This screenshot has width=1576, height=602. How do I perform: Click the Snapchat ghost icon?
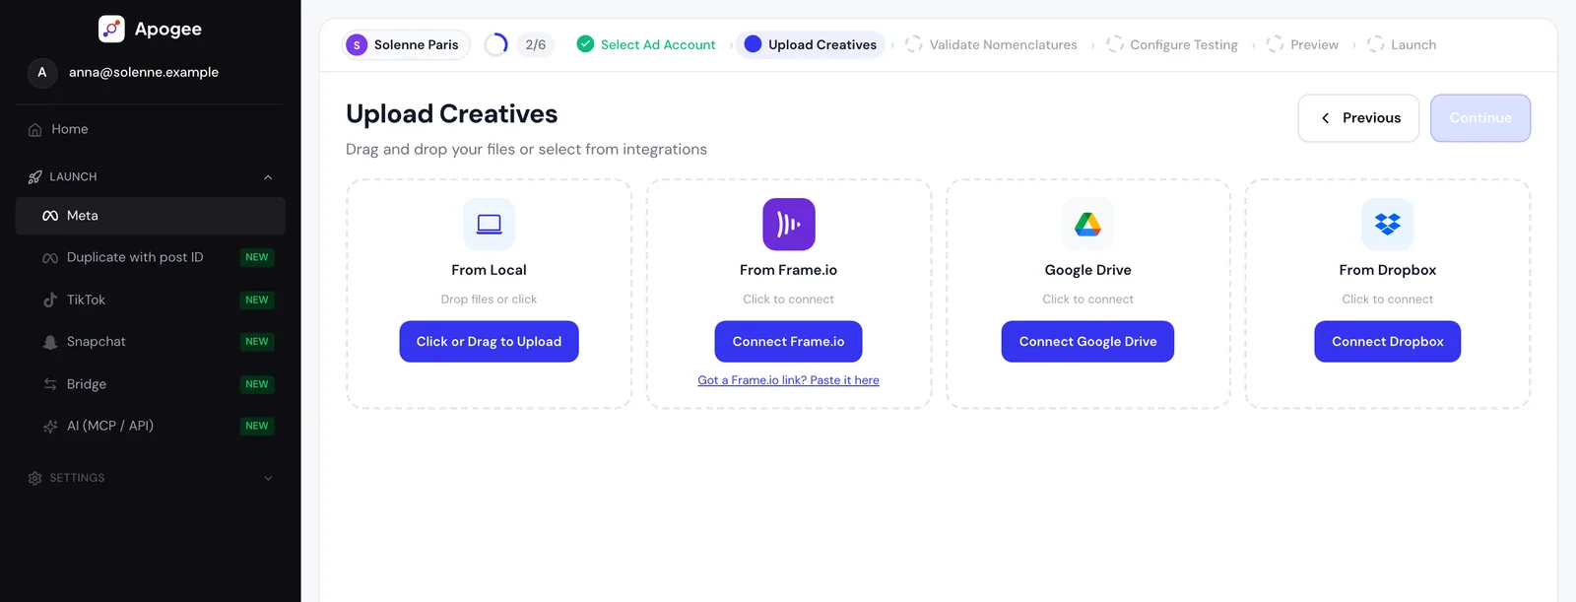[x=50, y=342]
